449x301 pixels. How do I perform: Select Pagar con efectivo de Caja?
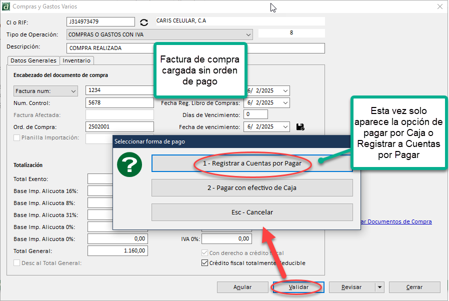tap(251, 188)
